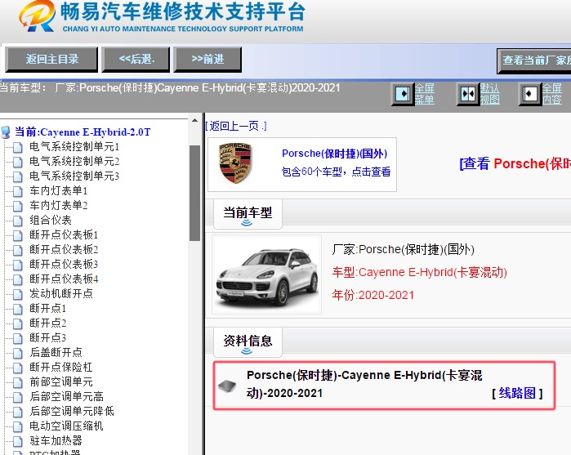Click the page icon next to 电气系统控制单元2

pyautogui.click(x=17, y=162)
